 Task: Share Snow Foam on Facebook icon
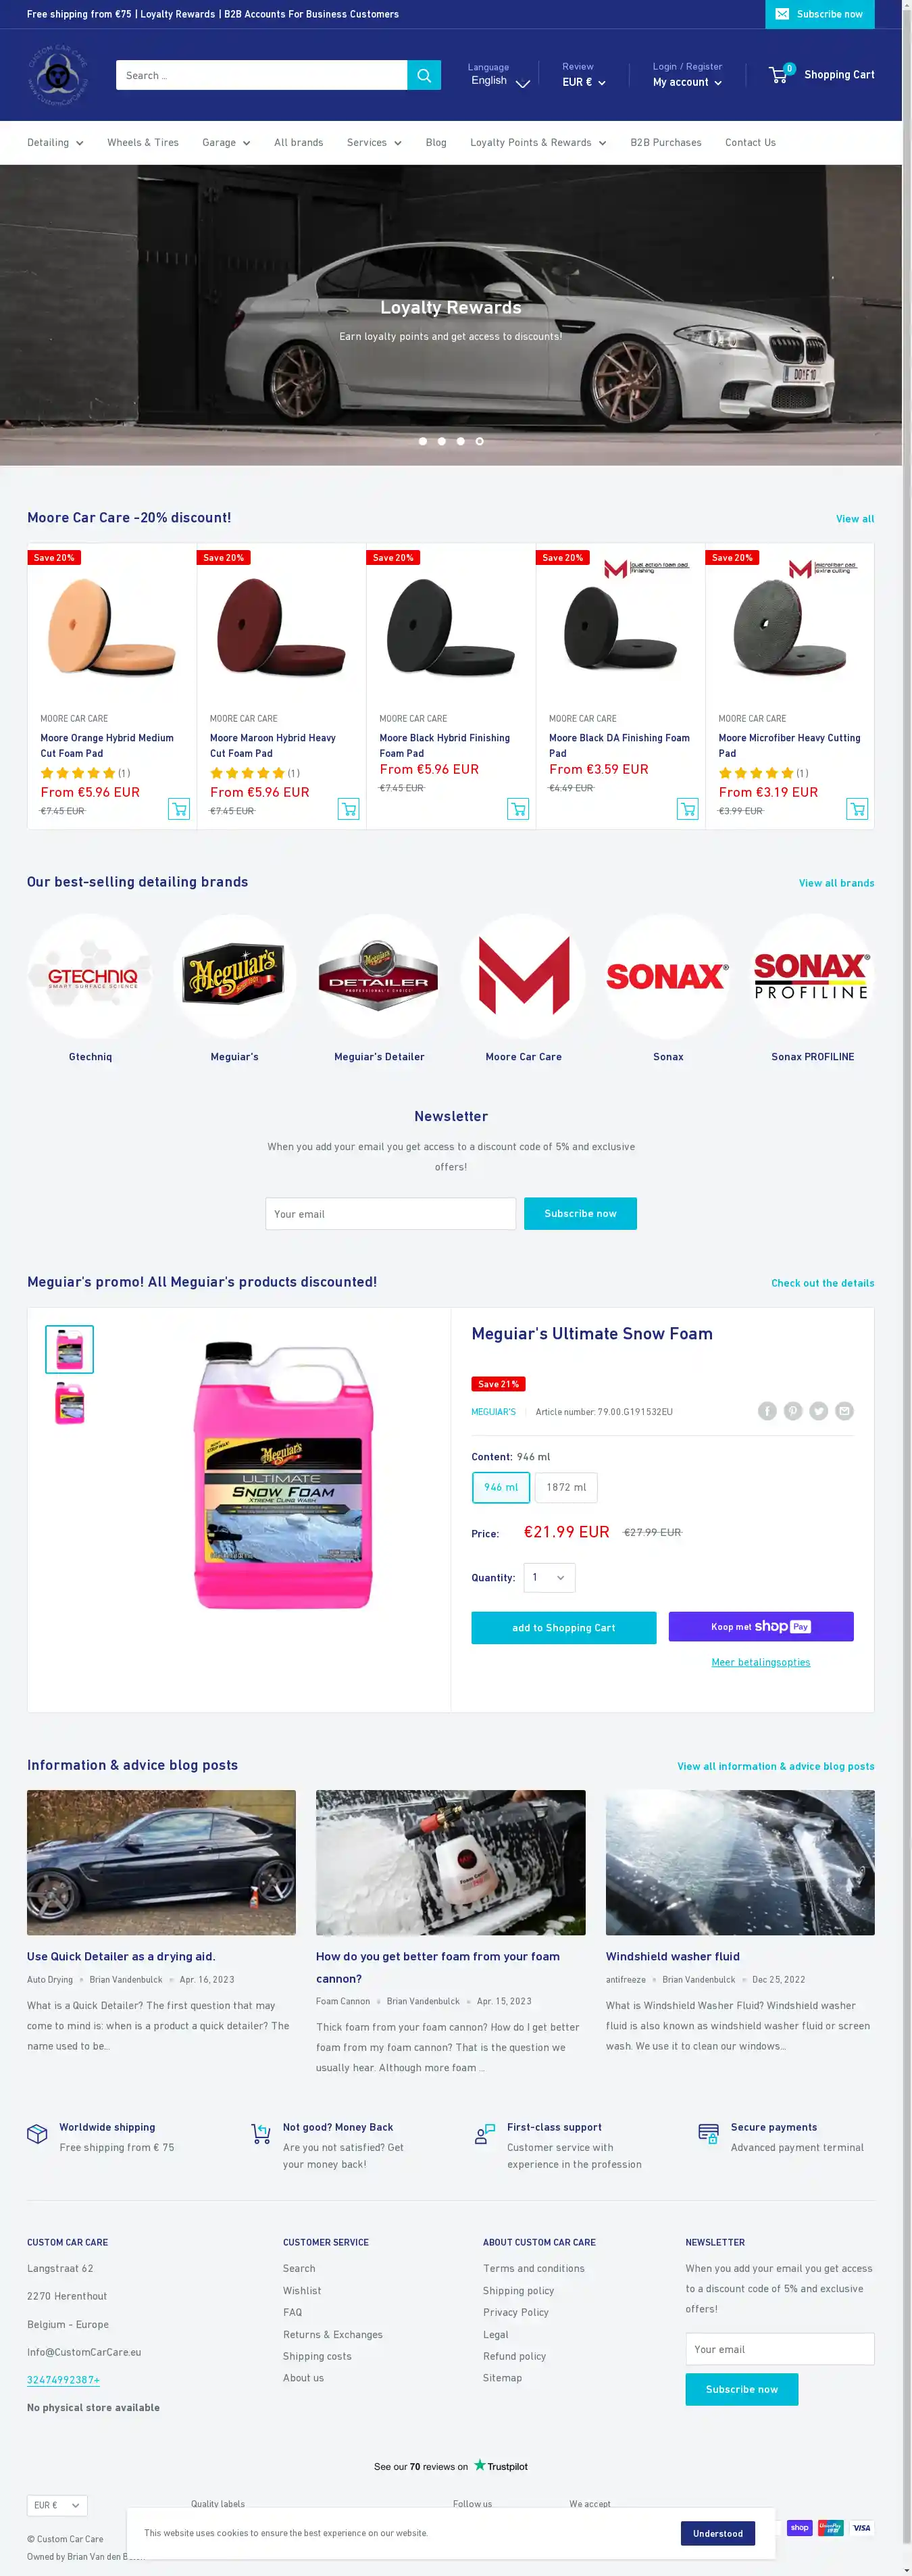coord(767,1411)
